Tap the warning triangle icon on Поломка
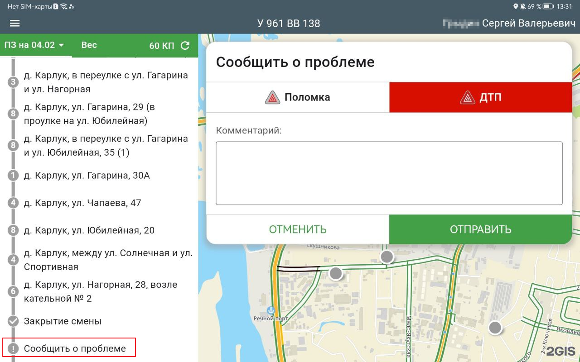The image size is (580, 362). click(x=272, y=97)
